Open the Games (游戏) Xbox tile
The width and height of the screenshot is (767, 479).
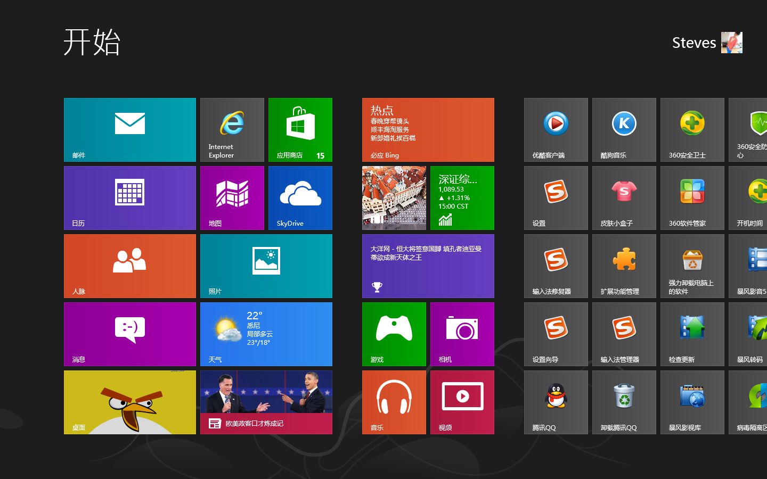(394, 334)
